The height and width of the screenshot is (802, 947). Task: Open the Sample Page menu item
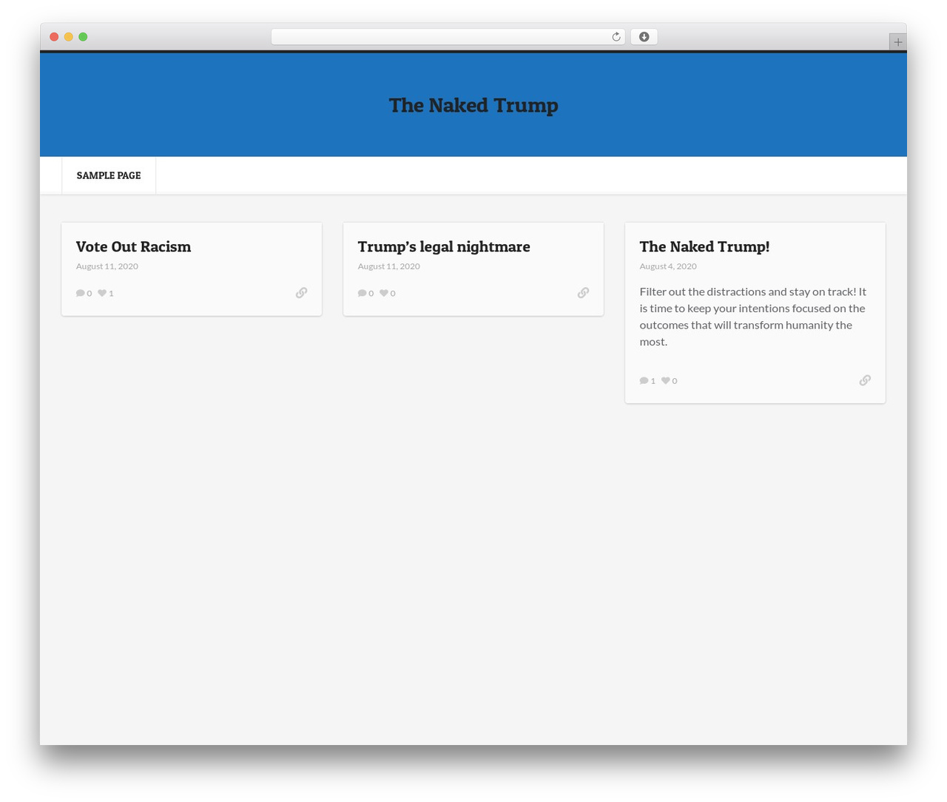(x=109, y=175)
